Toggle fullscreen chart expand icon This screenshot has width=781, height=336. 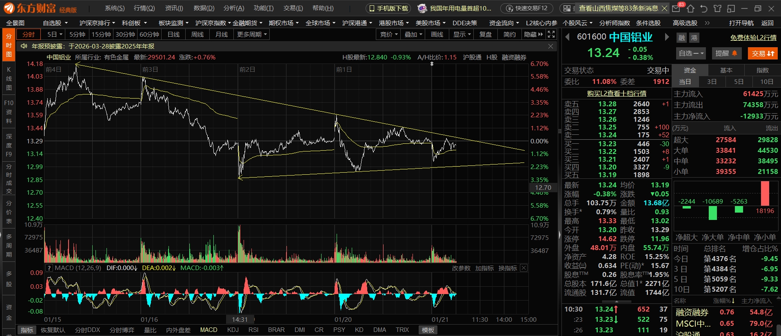tap(551, 34)
